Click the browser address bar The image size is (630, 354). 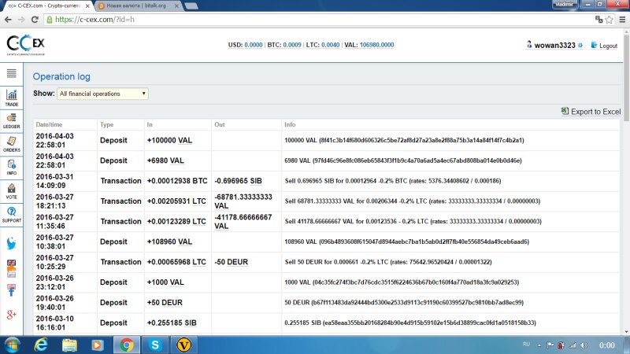coord(315,18)
